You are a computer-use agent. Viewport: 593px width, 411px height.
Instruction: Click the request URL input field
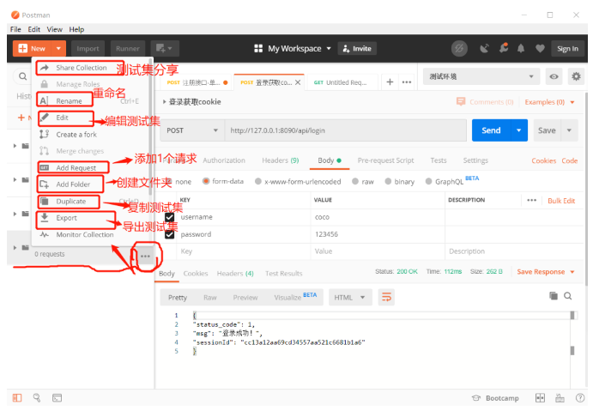346,130
